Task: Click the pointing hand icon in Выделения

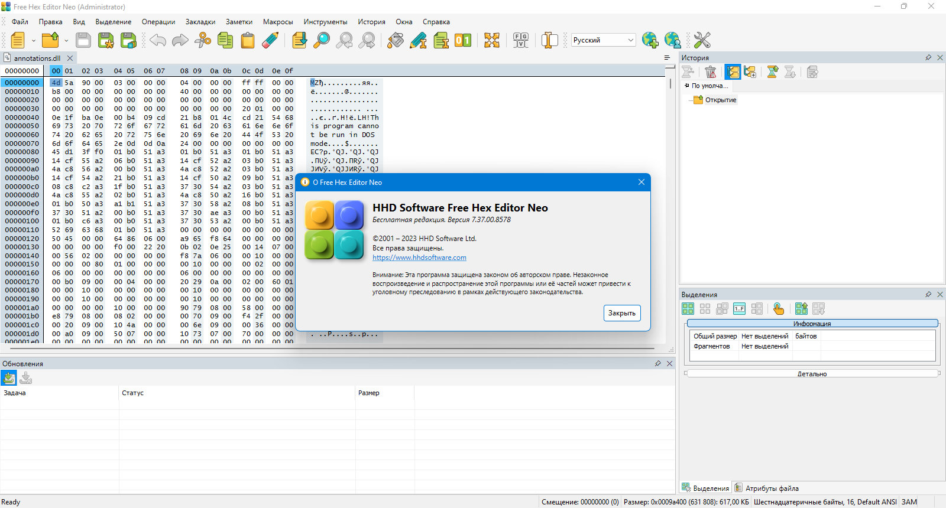Action: pyautogui.click(x=779, y=308)
